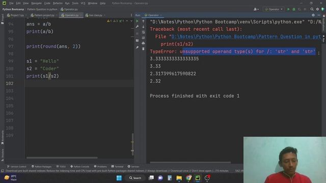Click the toolbar stop button
The image size is (326, 183).
click(x=305, y=9)
